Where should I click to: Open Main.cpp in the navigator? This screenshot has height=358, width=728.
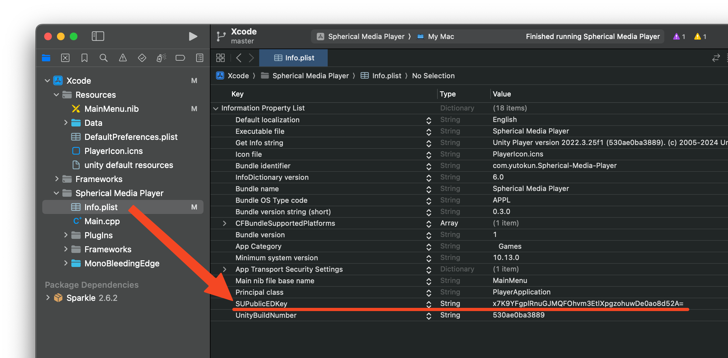pyautogui.click(x=102, y=221)
